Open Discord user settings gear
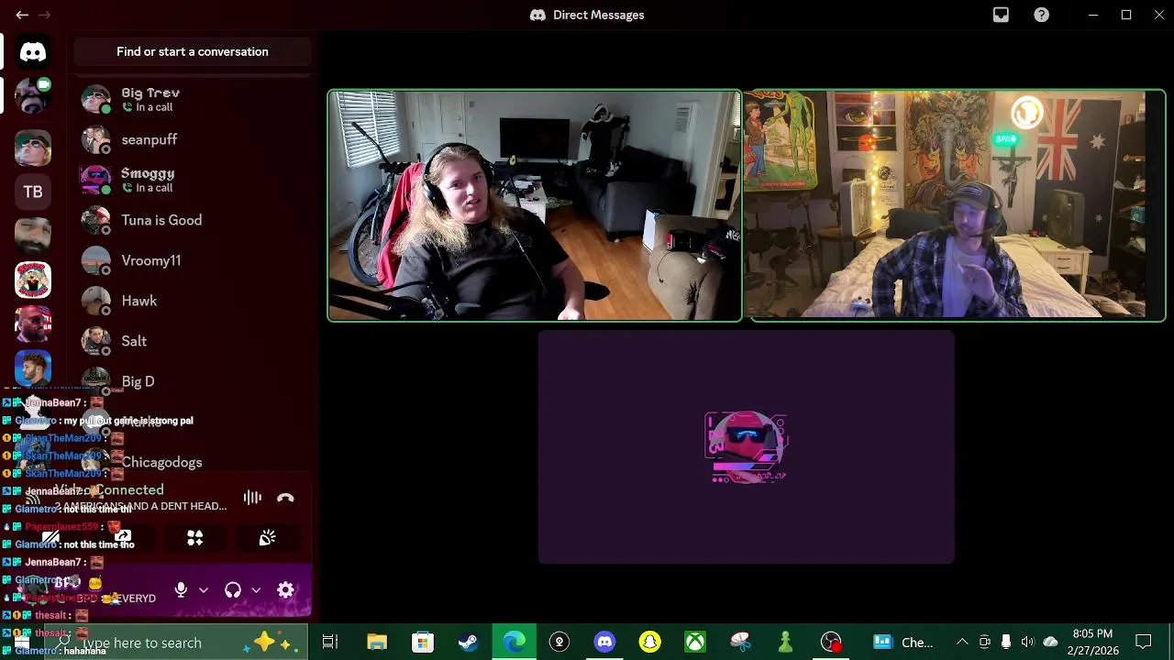The width and height of the screenshot is (1174, 660). coord(285,590)
